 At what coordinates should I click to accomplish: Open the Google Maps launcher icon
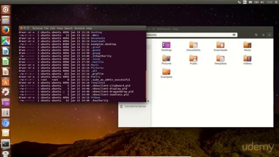point(6,41)
